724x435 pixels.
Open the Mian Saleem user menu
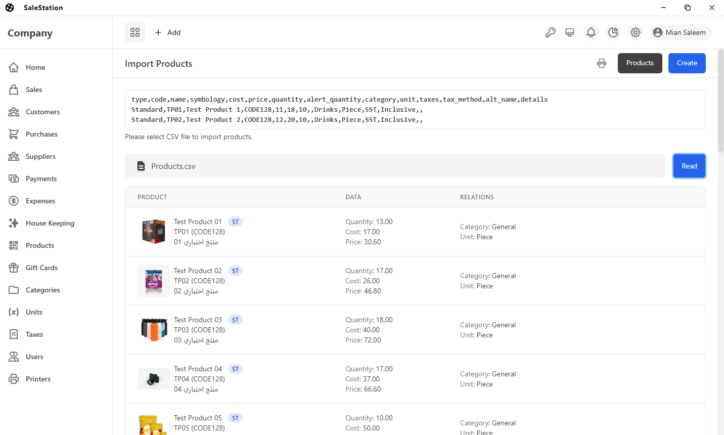(681, 32)
